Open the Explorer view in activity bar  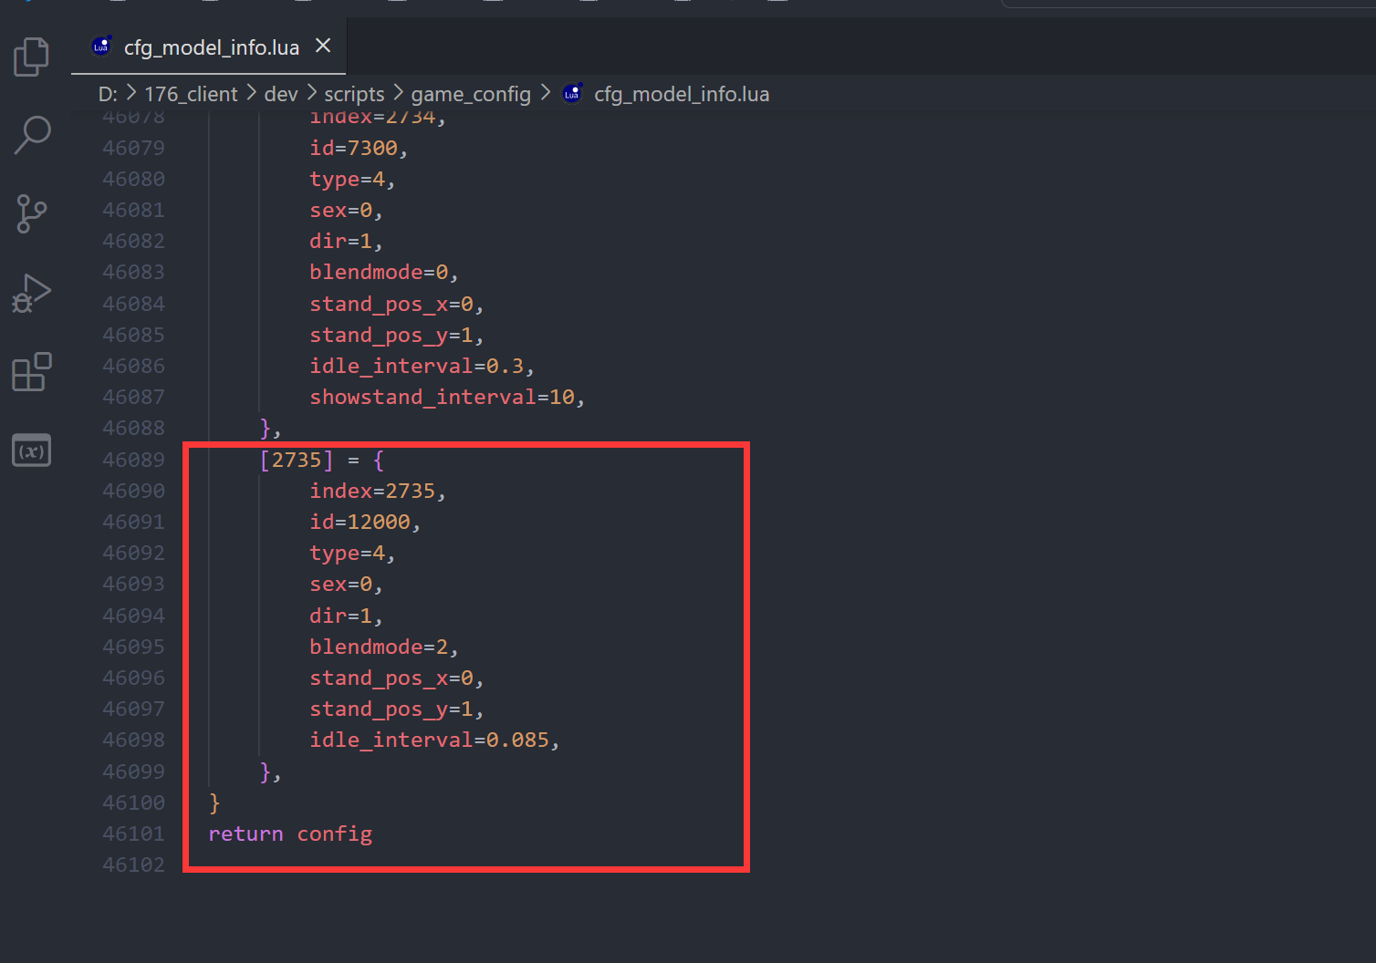[x=31, y=57]
